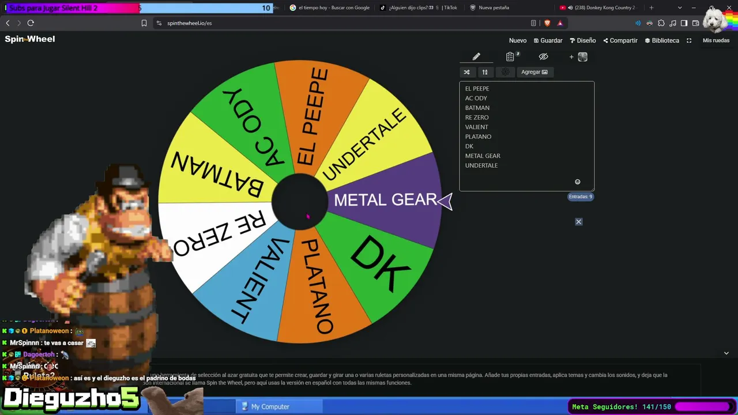This screenshot has width=738, height=415.
Task: Click the Spin Wheel logo
Action: (x=30, y=39)
